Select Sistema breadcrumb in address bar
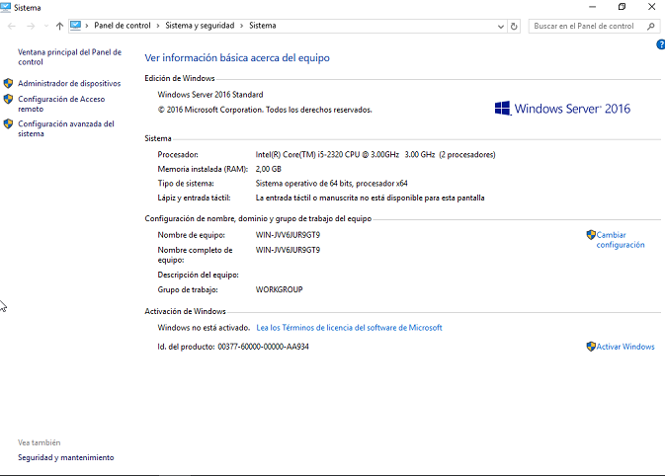665x476 pixels. (x=263, y=26)
